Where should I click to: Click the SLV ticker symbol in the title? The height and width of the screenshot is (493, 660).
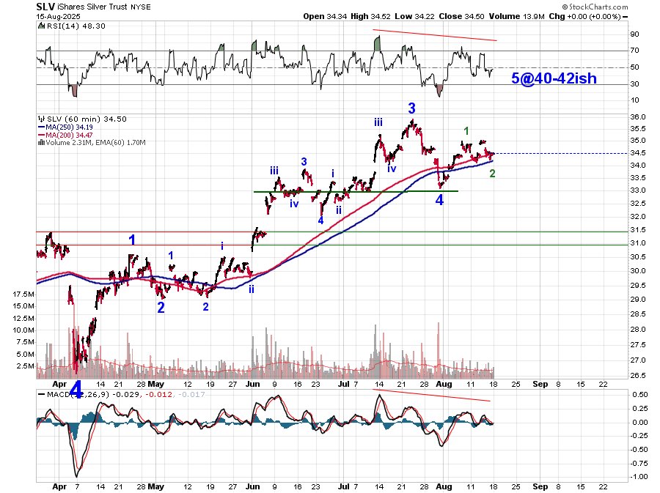[x=45, y=7]
